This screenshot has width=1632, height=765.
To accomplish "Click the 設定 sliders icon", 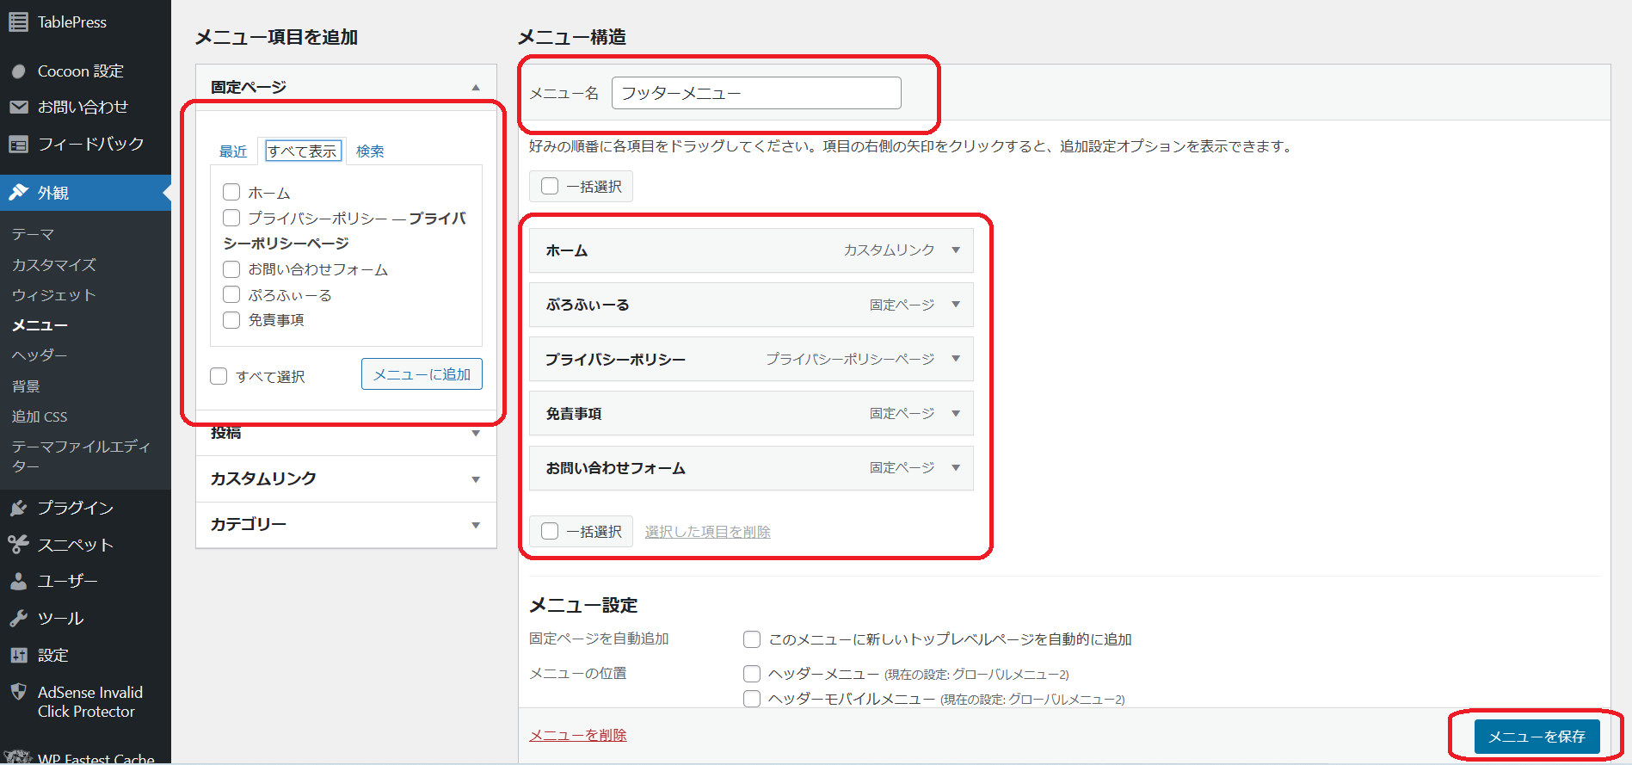I will coord(18,656).
